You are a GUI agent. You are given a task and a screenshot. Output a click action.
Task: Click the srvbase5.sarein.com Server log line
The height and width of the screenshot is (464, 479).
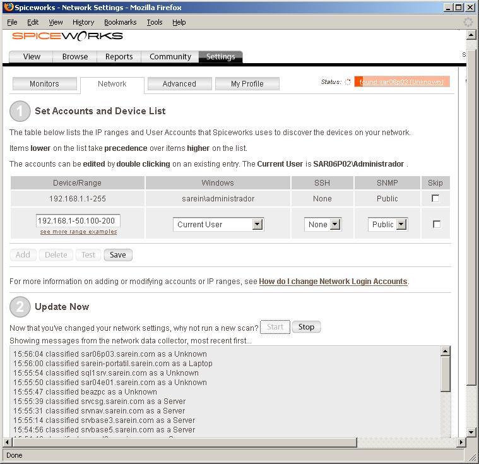coord(104,430)
